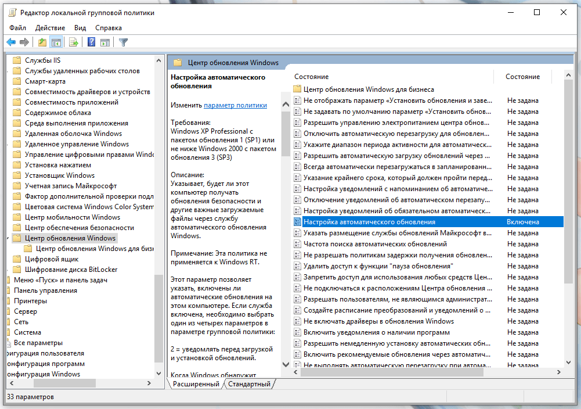Open the "Действие" menu
Viewport: 581px width, 409px height.
[x=50, y=28]
